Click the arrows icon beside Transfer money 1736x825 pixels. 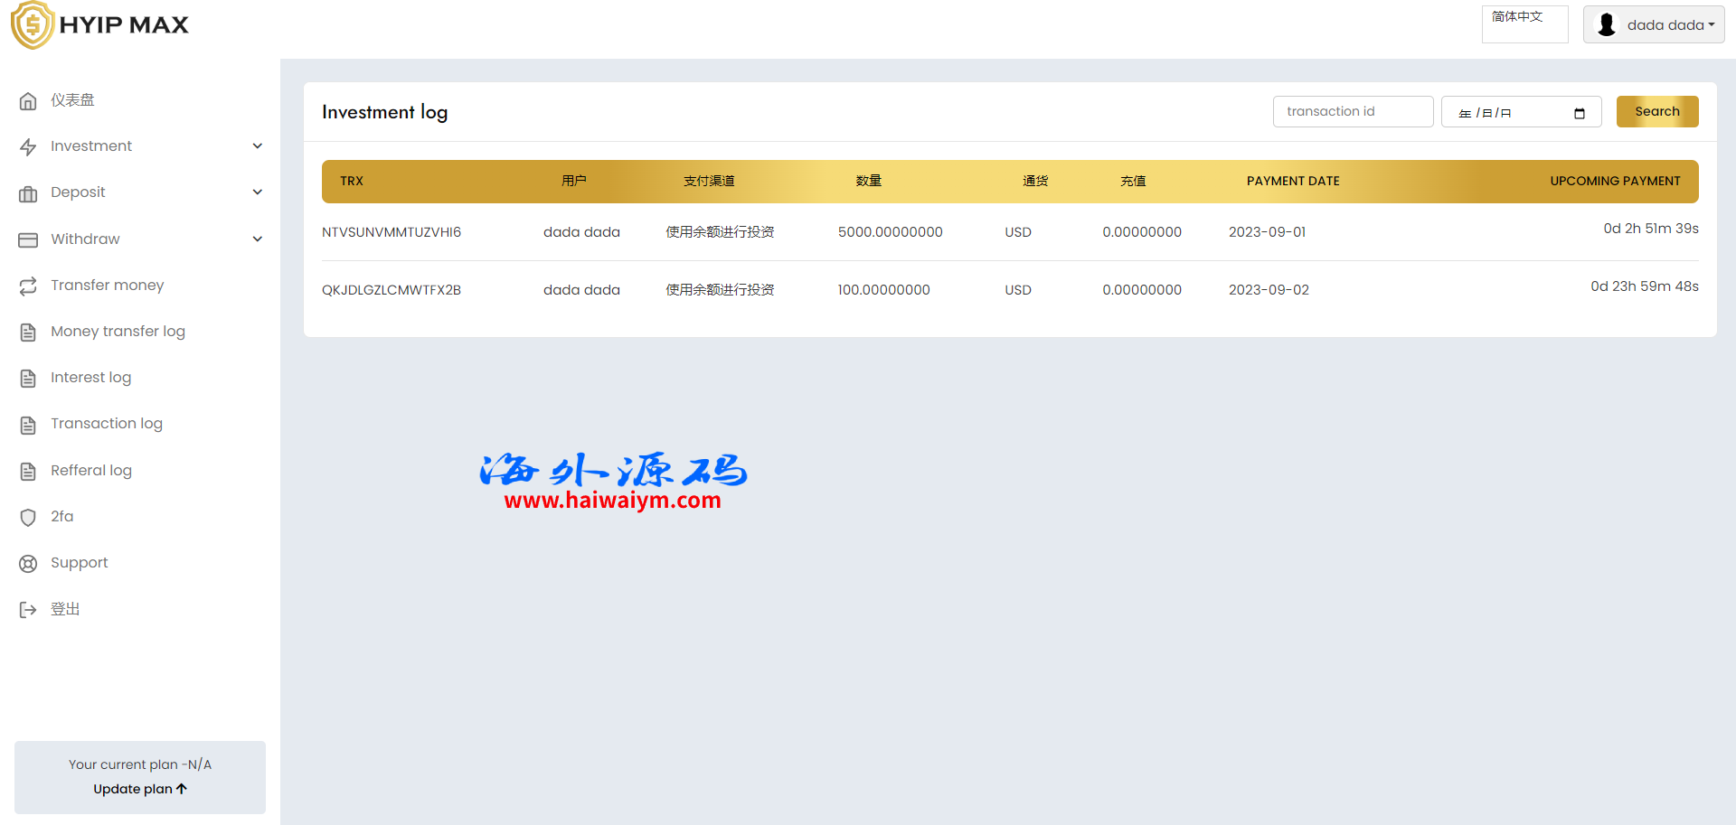coord(28,286)
